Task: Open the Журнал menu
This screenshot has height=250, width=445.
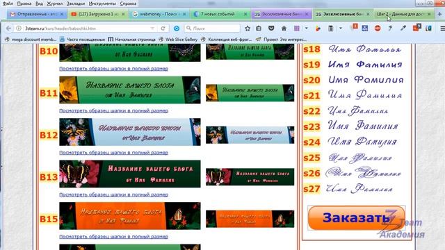Action: click(55, 3)
